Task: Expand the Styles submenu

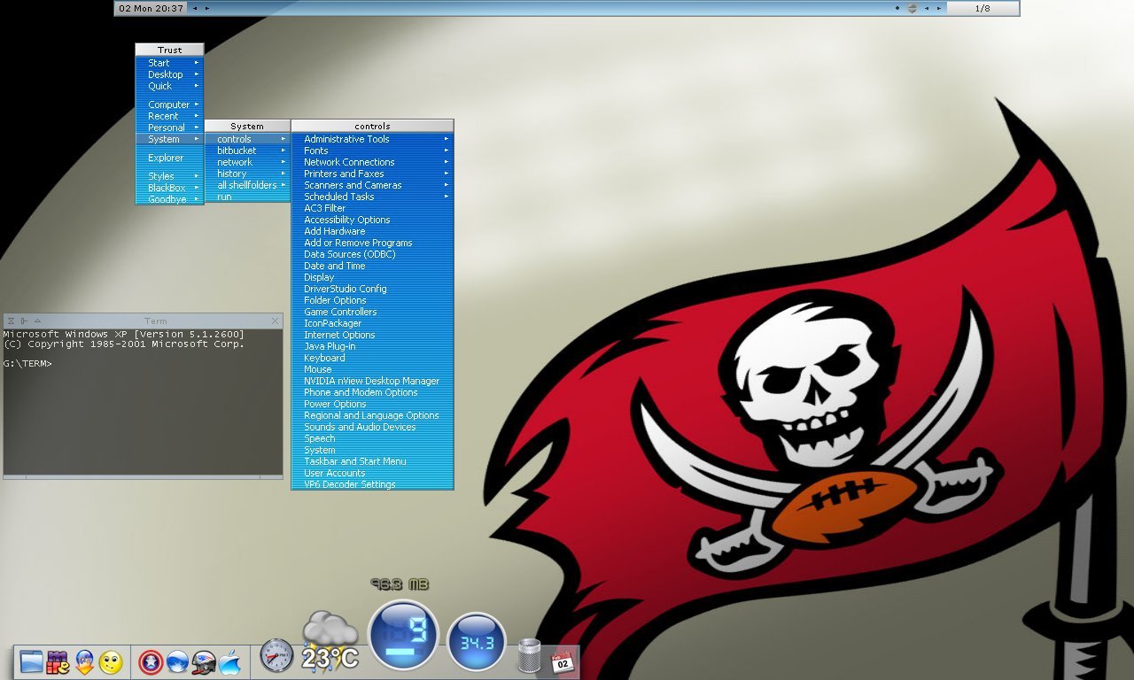Action: pos(169,176)
